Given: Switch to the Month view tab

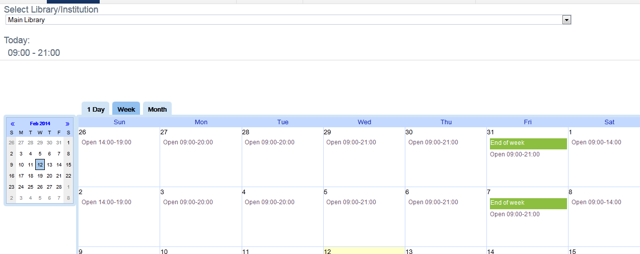Looking at the screenshot, I should click(157, 109).
